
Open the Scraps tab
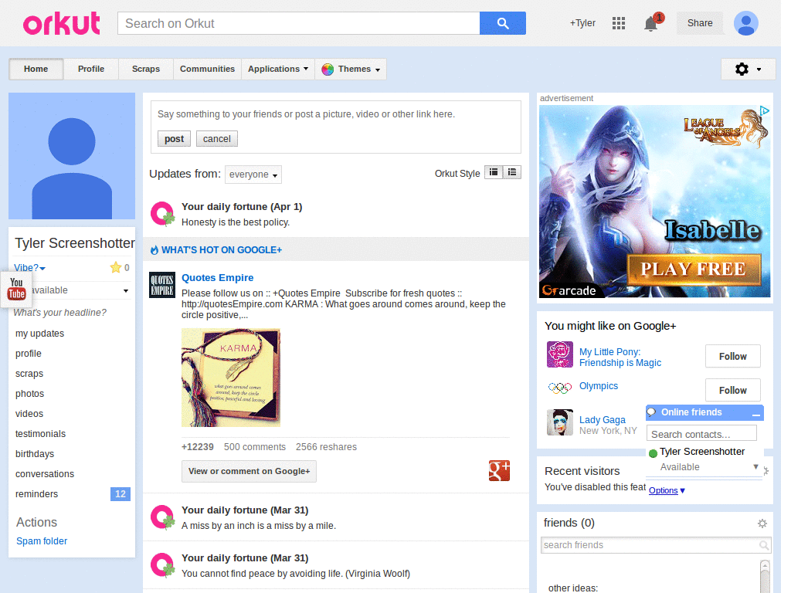click(x=146, y=69)
